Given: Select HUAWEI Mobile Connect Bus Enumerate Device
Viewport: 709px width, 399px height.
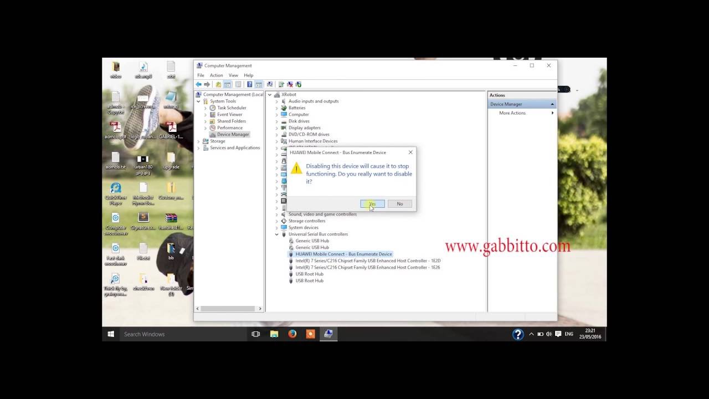Looking at the screenshot, I should pos(343,254).
